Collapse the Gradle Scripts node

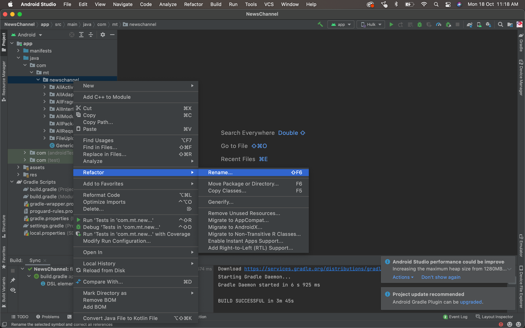tap(12, 182)
